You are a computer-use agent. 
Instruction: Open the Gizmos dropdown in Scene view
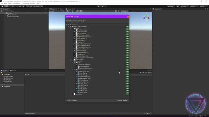point(125,11)
